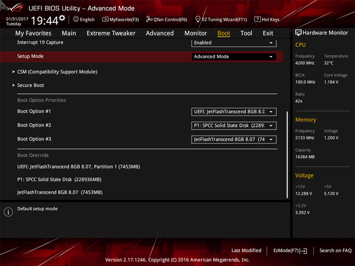Screen dimensions: 355x266
Task: Open the Boot Option #2 dropdown
Action: tap(234, 126)
